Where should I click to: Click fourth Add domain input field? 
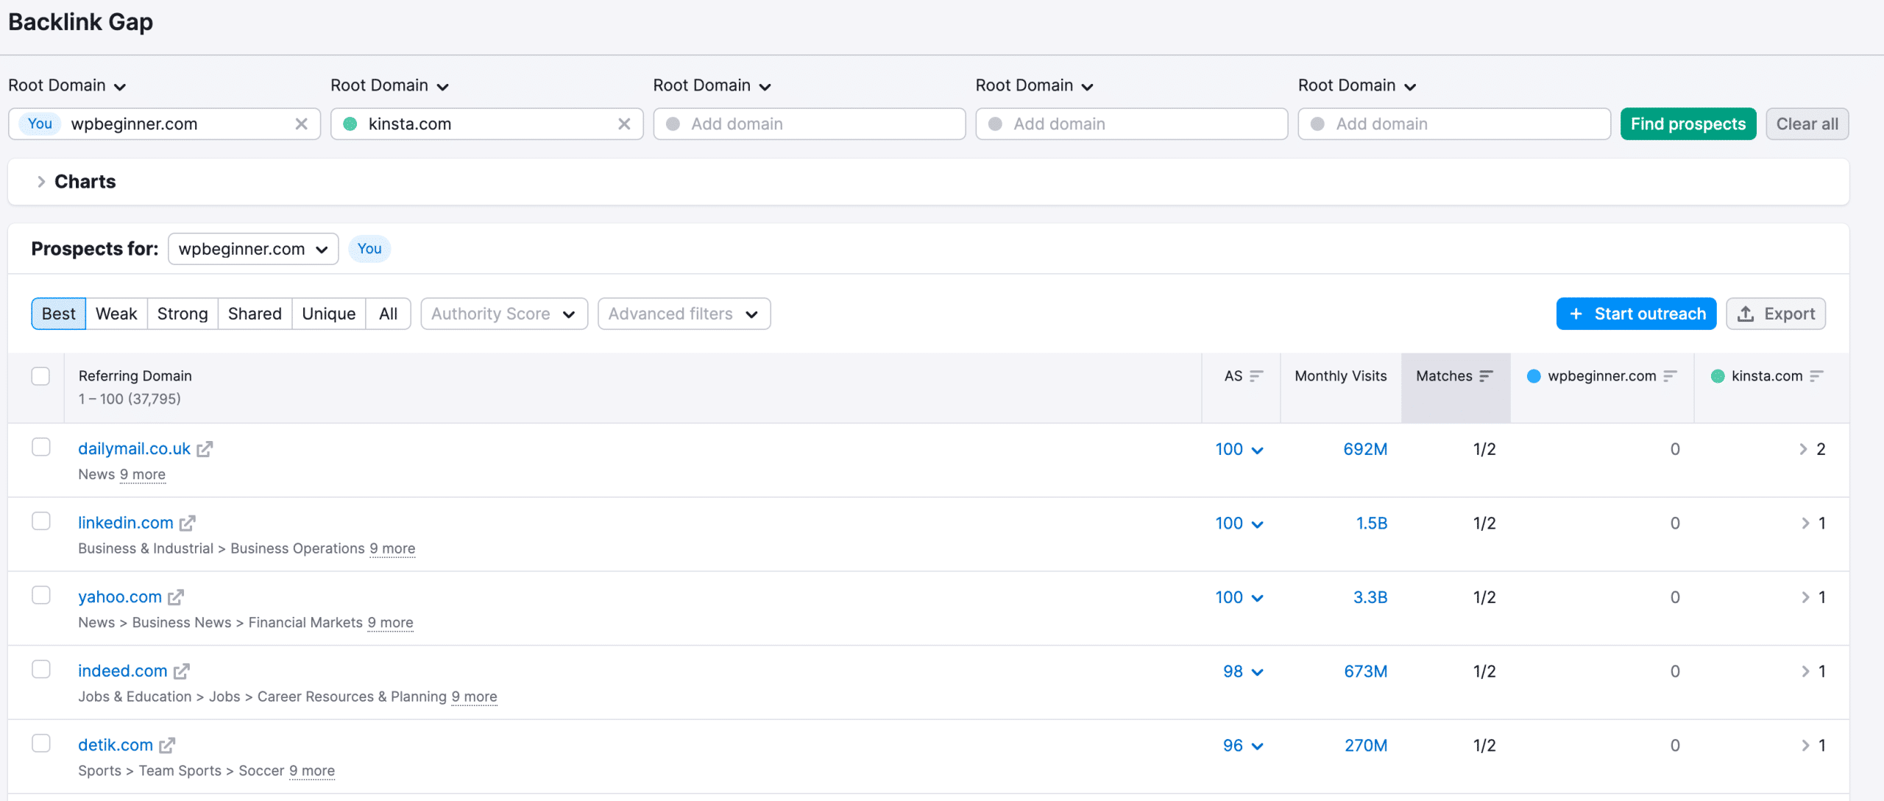click(x=1132, y=124)
